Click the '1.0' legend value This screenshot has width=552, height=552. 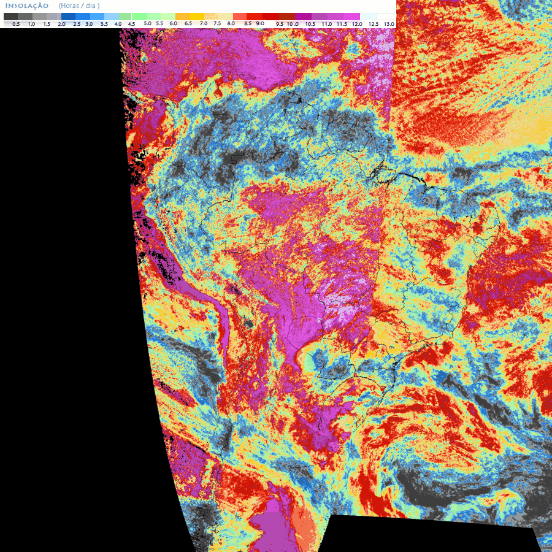point(31,24)
